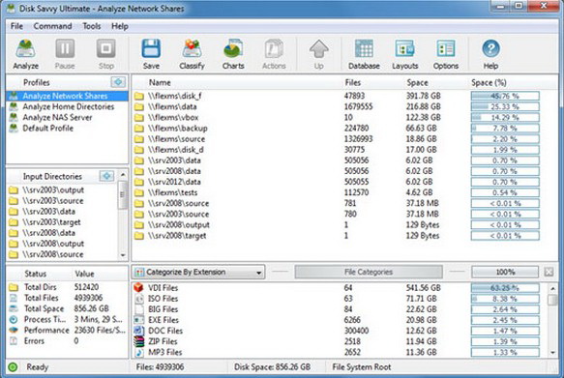Click the add button in Input Directories header
564x378 pixels.
(106, 176)
